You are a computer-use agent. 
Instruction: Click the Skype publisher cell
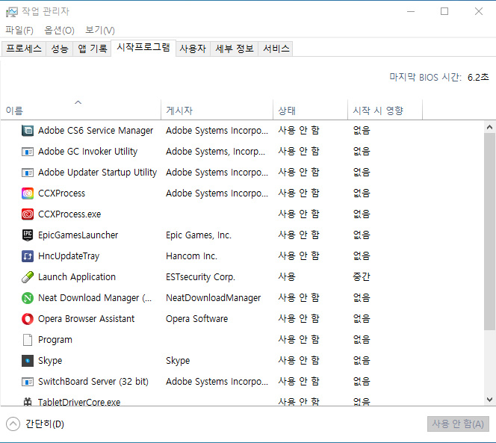click(178, 360)
